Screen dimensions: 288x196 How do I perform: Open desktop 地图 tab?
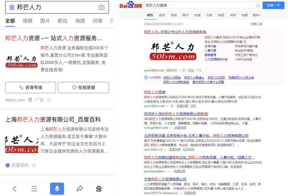click(x=245, y=15)
